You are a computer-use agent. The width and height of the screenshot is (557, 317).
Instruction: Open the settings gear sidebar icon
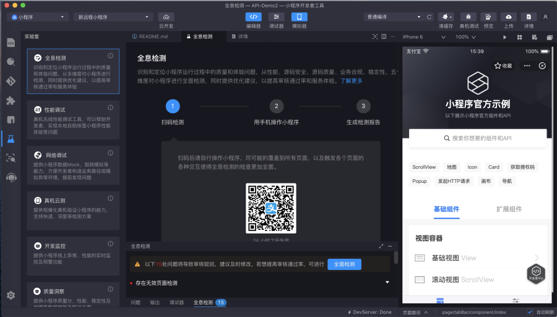point(11,295)
